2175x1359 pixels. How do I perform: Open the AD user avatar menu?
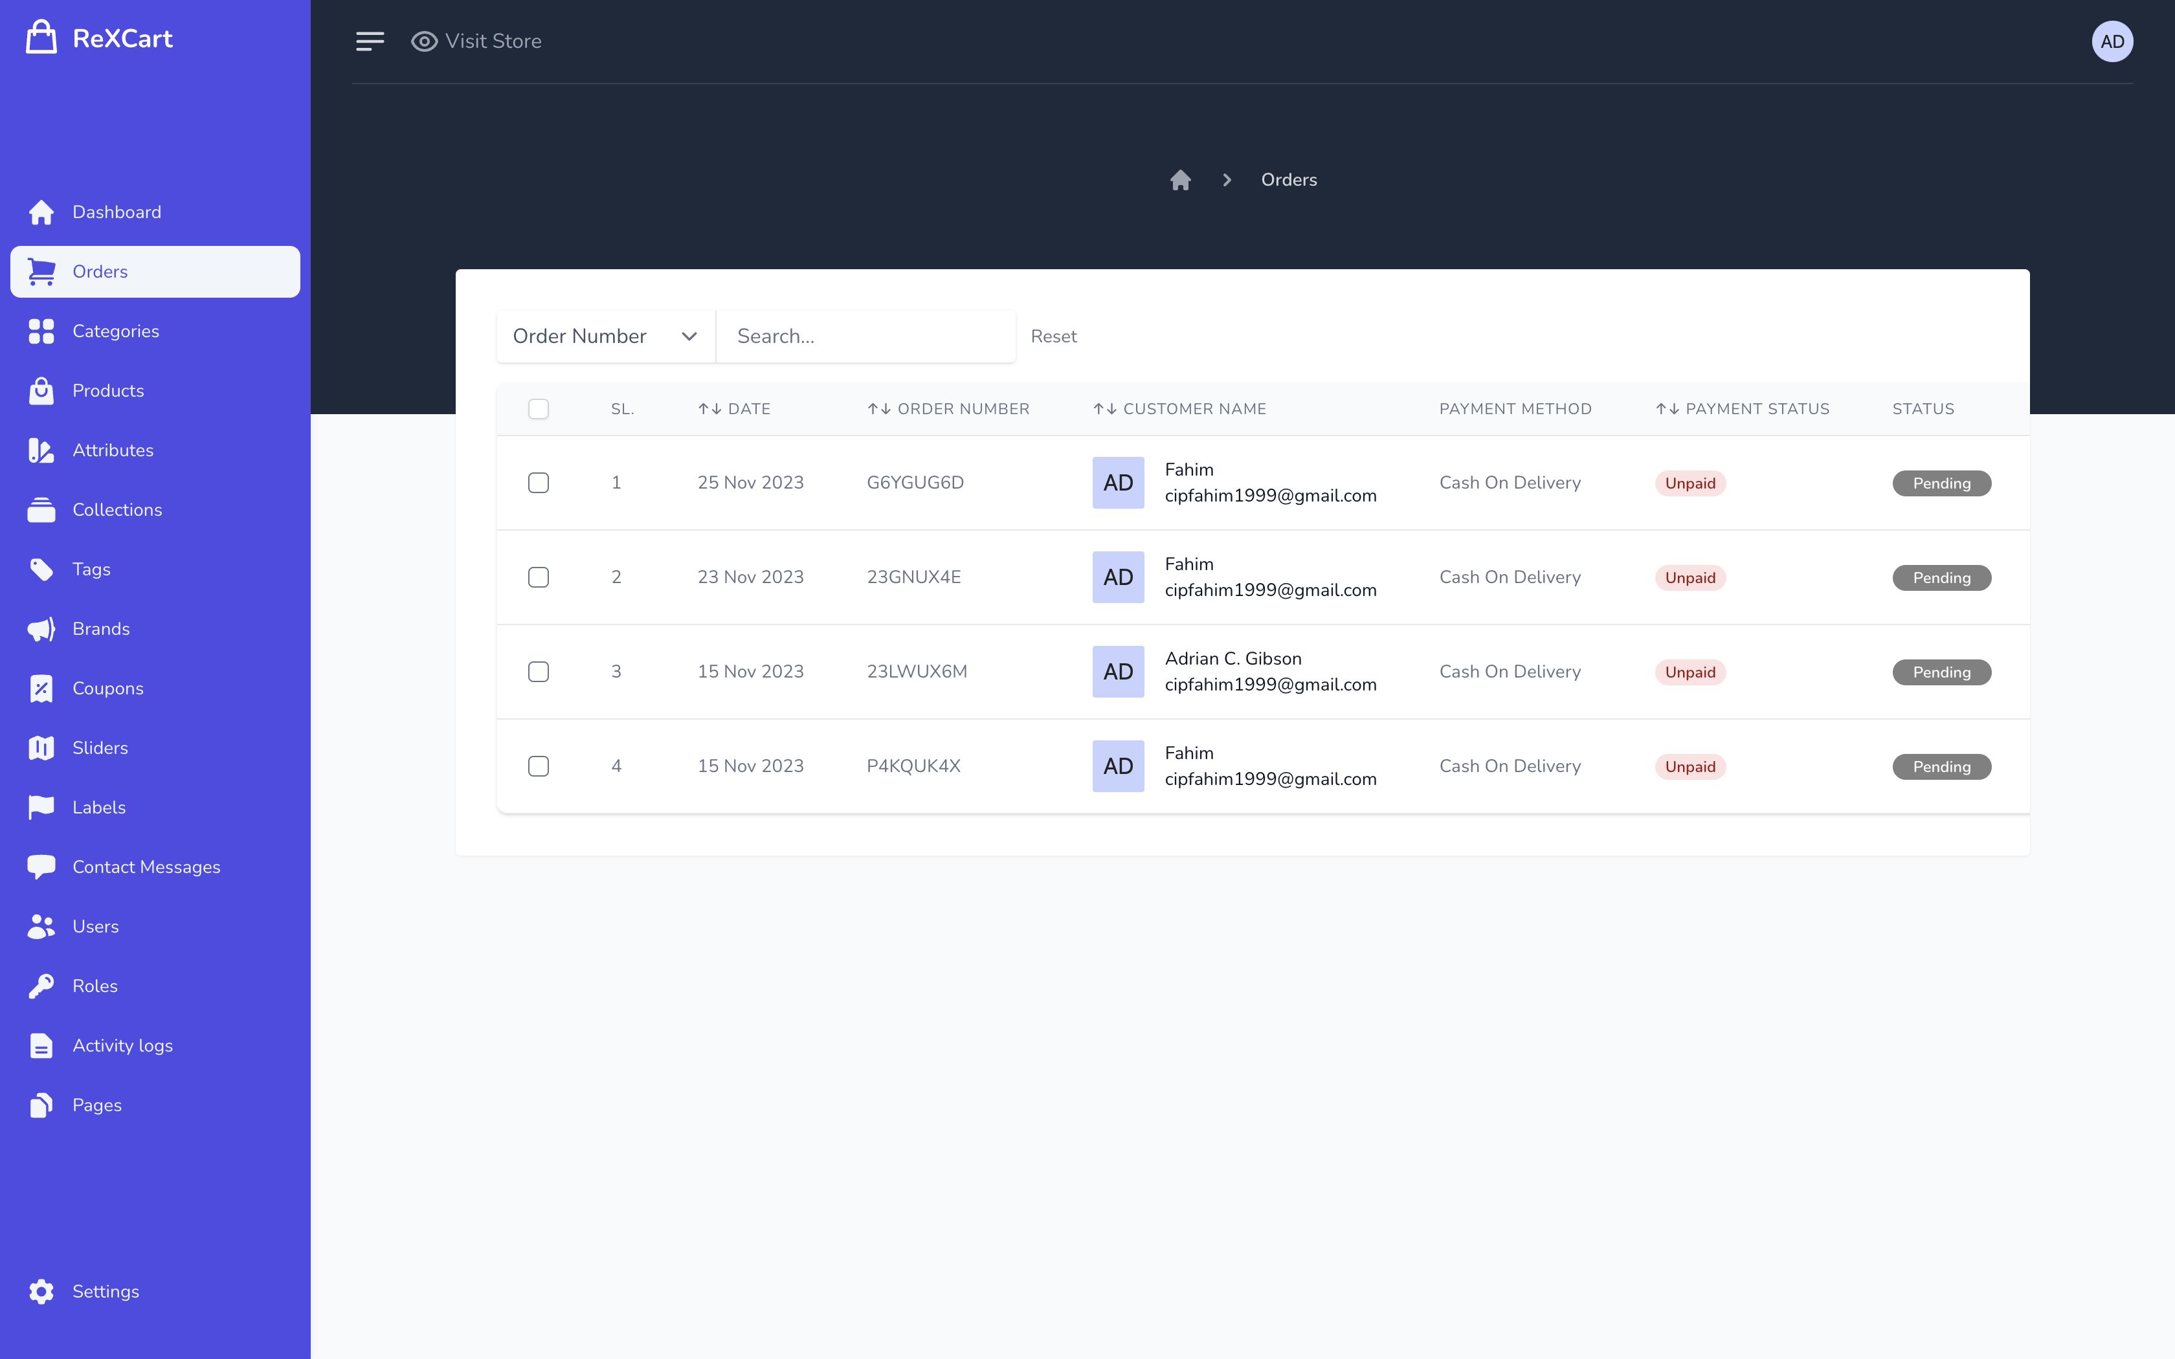pyautogui.click(x=2111, y=41)
